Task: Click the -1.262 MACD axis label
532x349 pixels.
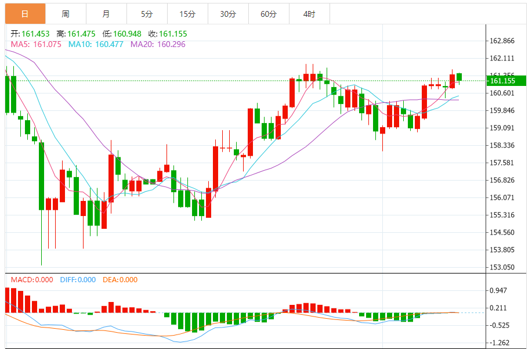Action: 500,343
